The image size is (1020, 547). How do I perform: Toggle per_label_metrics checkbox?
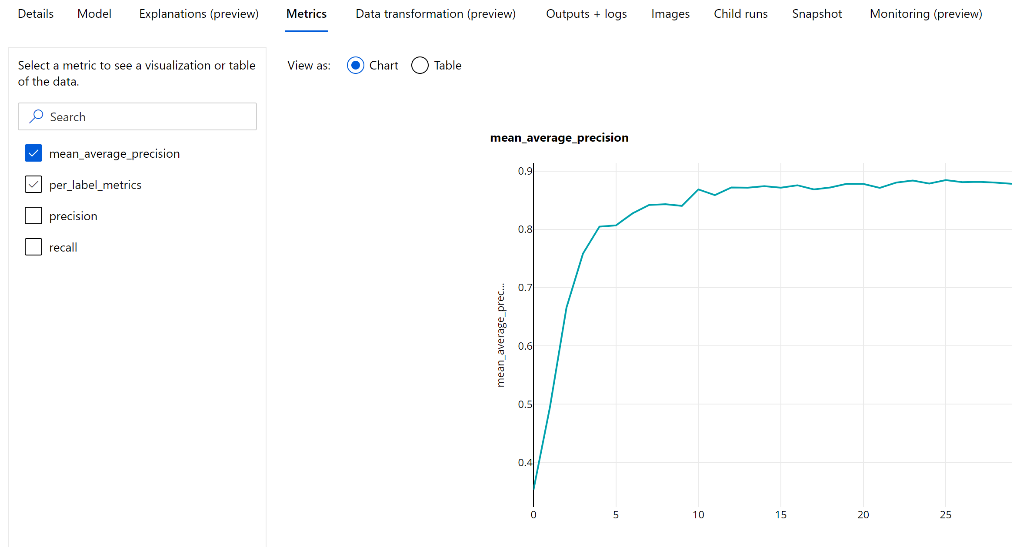tap(33, 184)
